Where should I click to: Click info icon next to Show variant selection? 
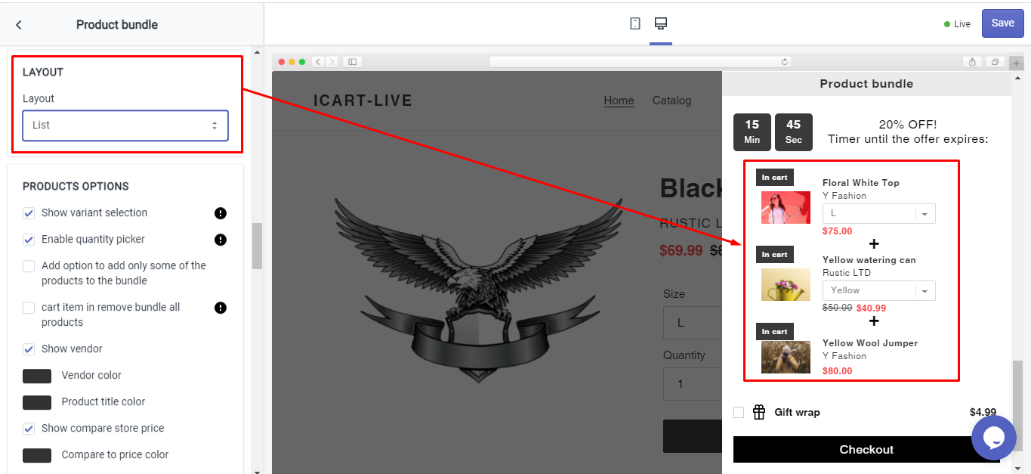pyautogui.click(x=221, y=213)
